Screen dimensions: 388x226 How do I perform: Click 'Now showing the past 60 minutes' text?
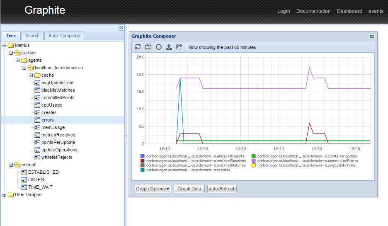coord(222,47)
